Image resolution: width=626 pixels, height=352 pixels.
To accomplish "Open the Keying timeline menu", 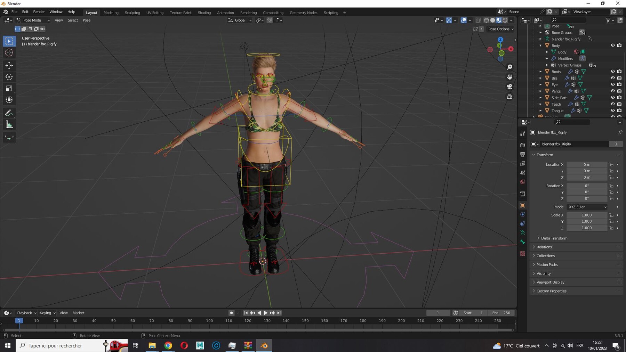I will [x=47, y=313].
